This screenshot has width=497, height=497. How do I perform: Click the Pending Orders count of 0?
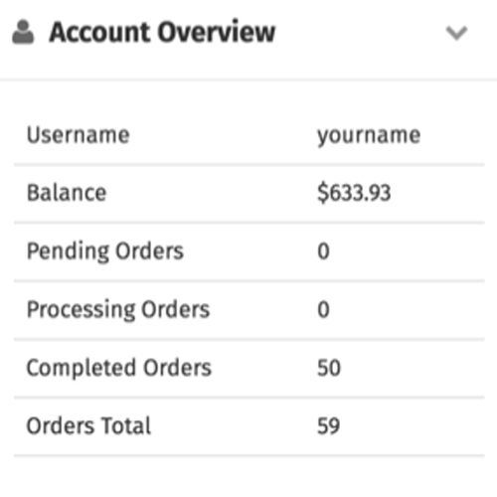323,251
